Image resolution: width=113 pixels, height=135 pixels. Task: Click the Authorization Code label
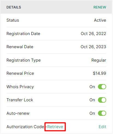[x=25, y=127]
